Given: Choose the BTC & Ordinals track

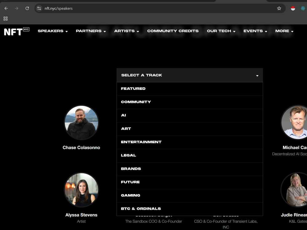Looking at the screenshot, I should point(189,209).
